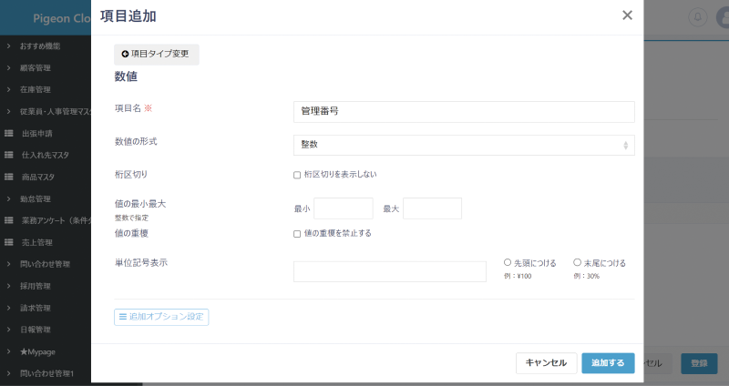Close the 項目追加 dialog with X
The height and width of the screenshot is (386, 729).
(627, 15)
